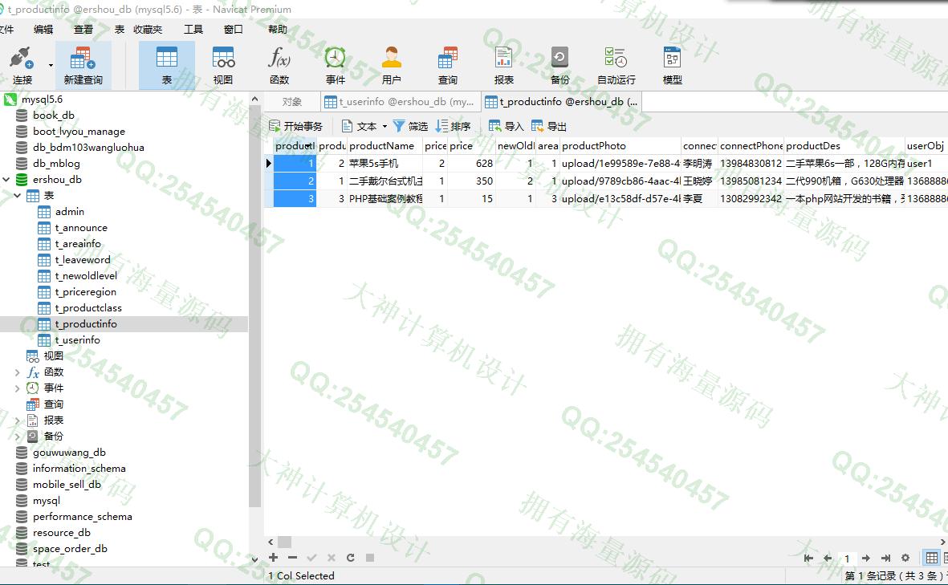This screenshot has width=948, height=585.
Task: Switch to the t_userinfo @ershou_db tab
Action: (x=401, y=102)
